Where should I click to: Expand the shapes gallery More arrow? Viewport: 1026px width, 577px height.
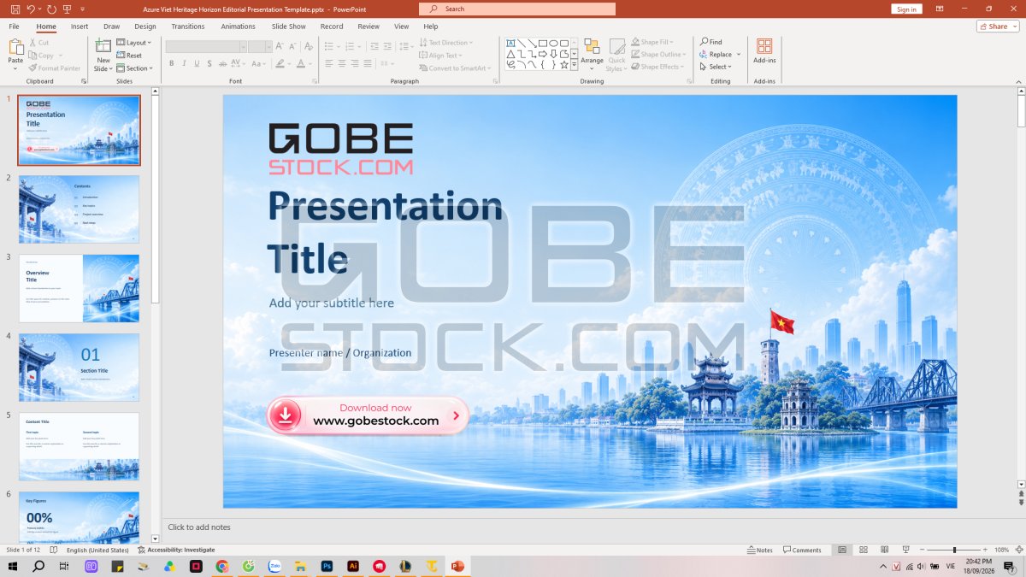click(x=575, y=64)
